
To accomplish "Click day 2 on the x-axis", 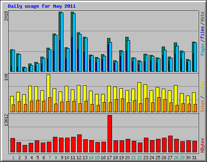I will click(x=19, y=158).
